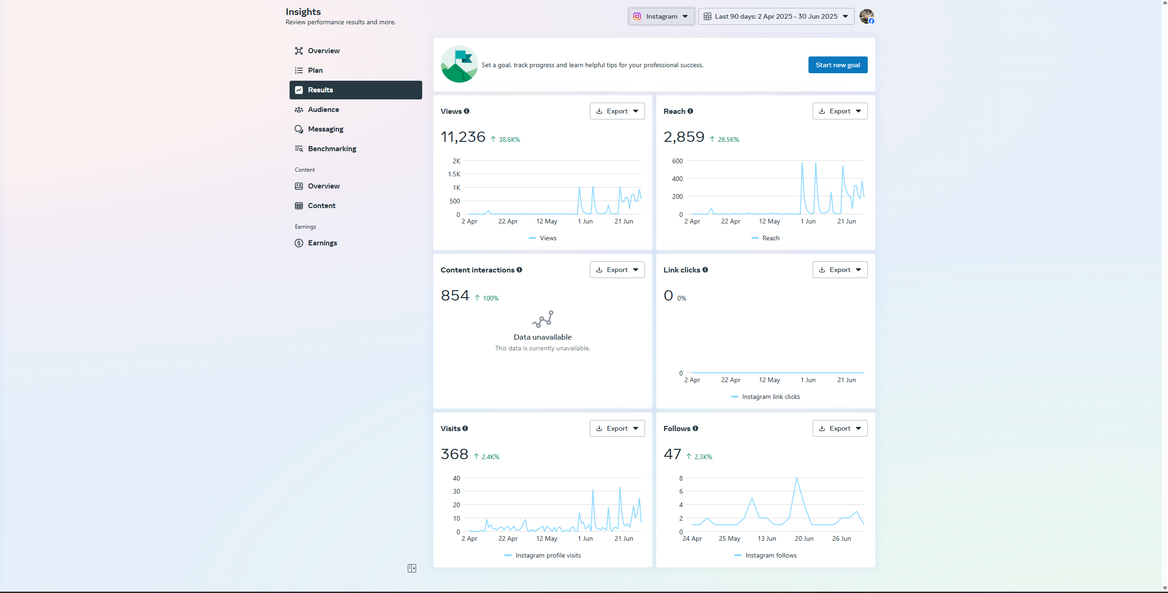
Task: Open the Instagram platform dropdown
Action: tap(661, 16)
